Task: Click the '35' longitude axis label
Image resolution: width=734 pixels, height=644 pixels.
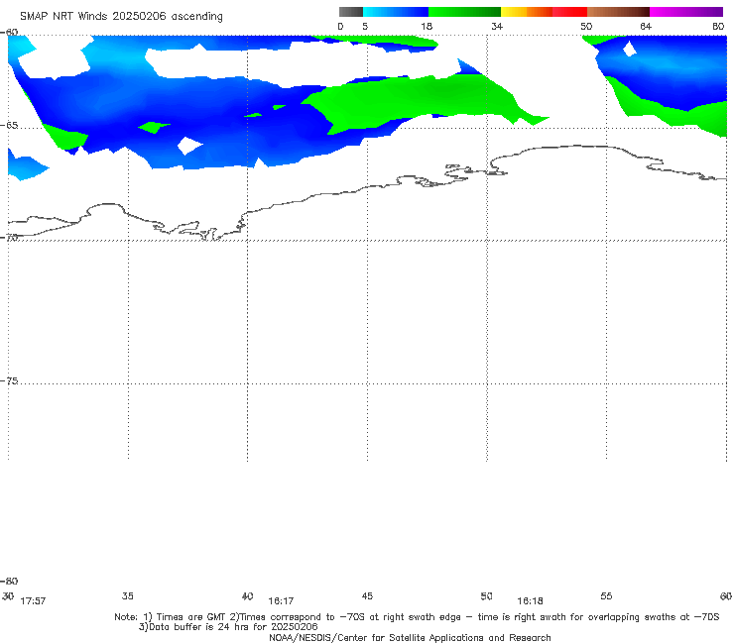Action: [x=128, y=596]
